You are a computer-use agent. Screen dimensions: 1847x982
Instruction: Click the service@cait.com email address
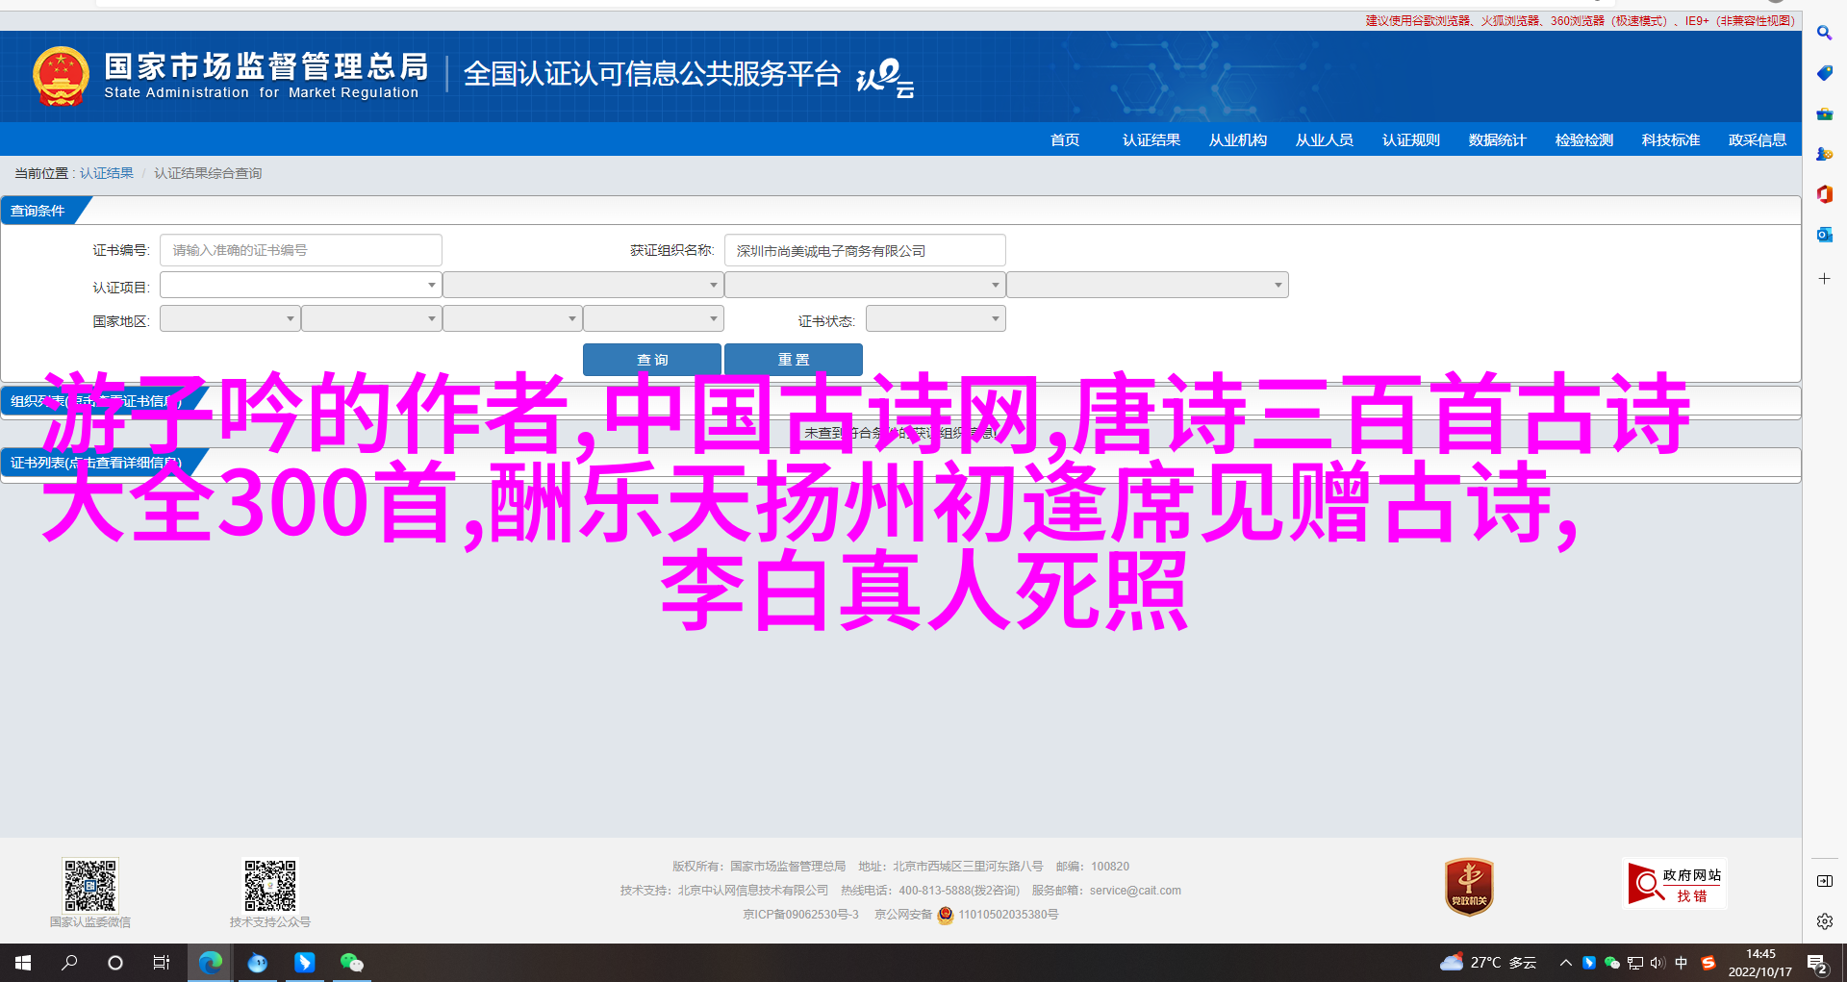[1135, 891]
